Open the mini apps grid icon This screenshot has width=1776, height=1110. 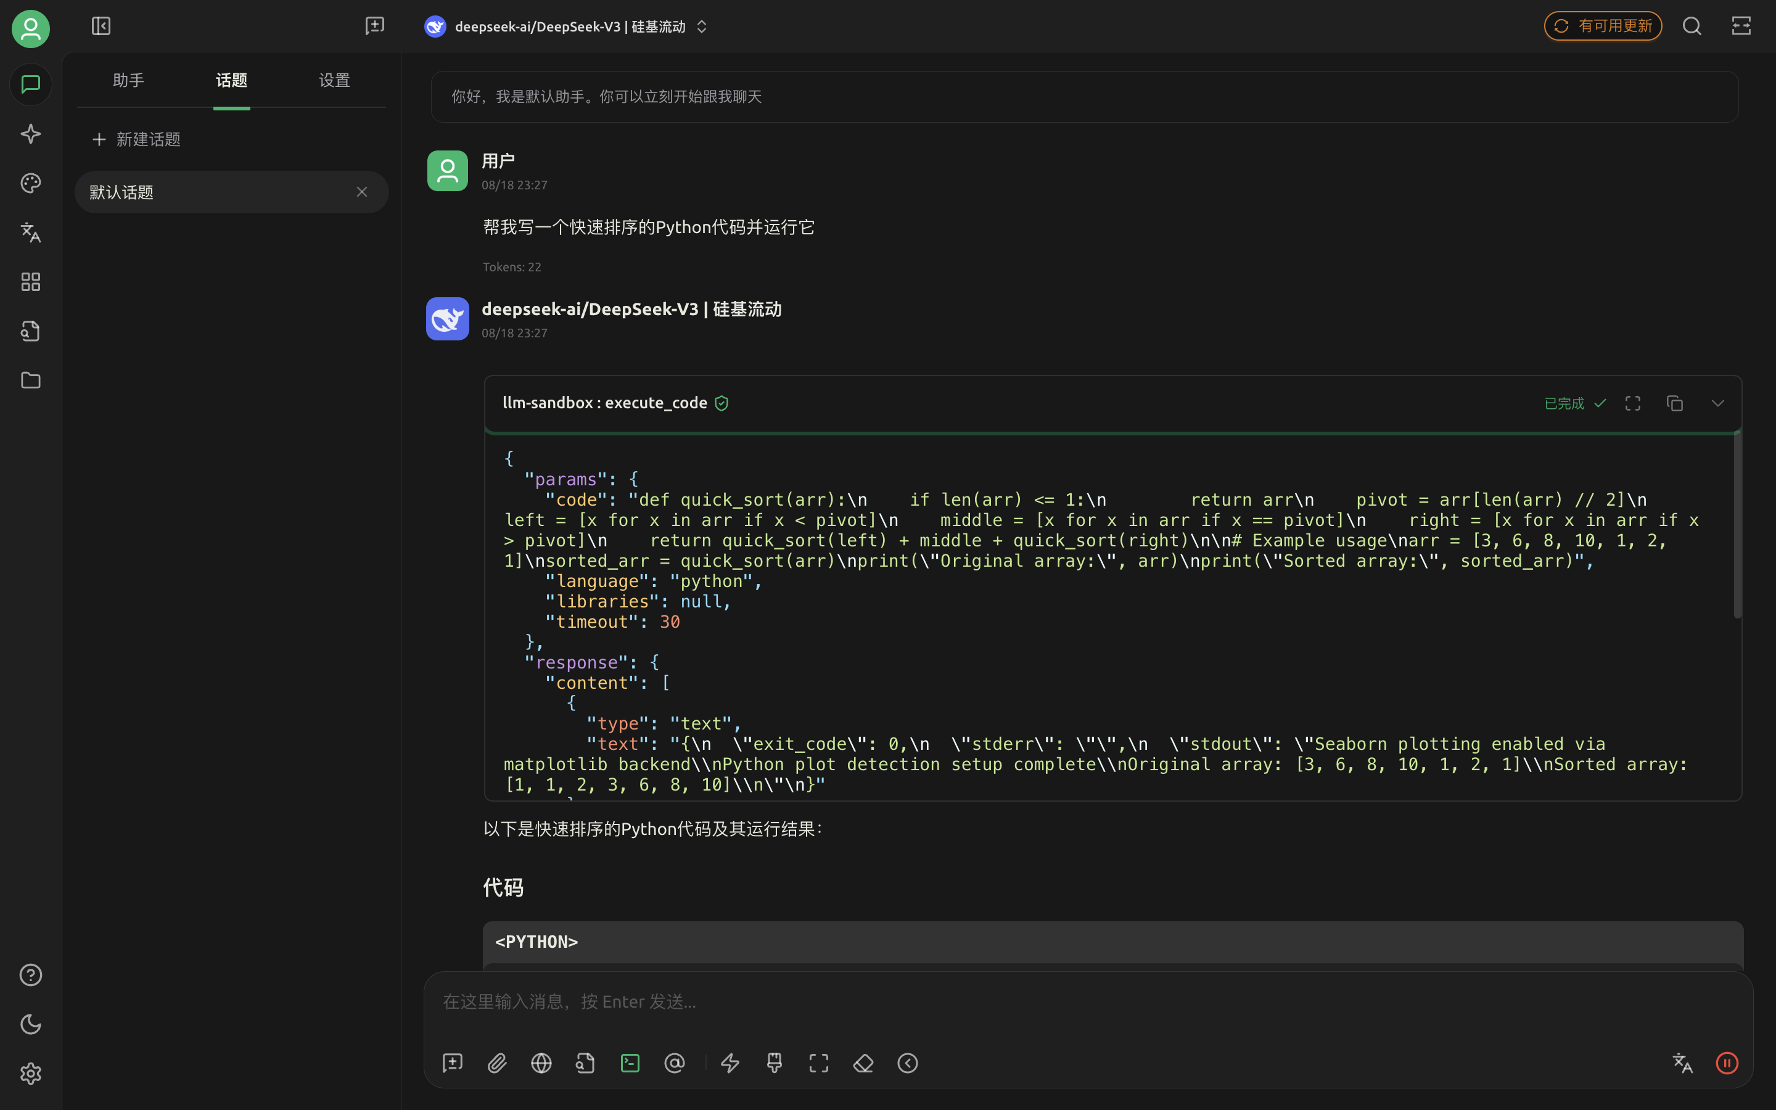pyautogui.click(x=30, y=282)
